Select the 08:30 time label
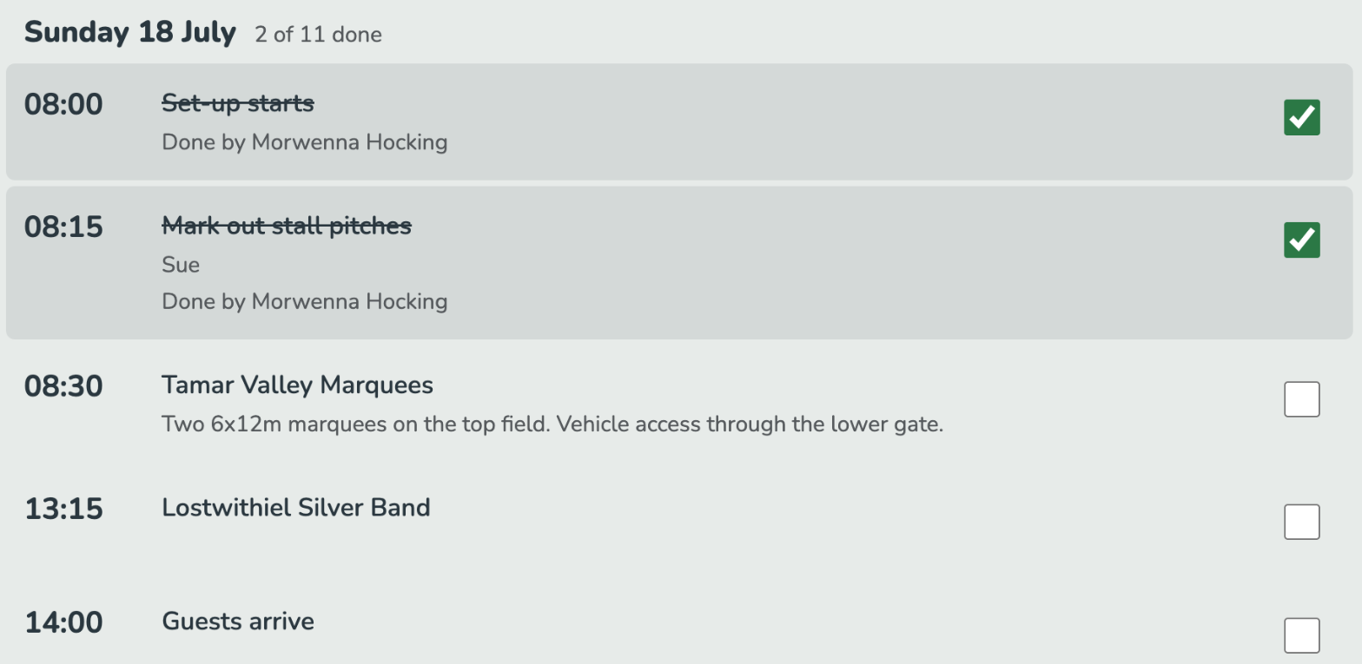Viewport: 1362px width, 664px height. click(63, 385)
